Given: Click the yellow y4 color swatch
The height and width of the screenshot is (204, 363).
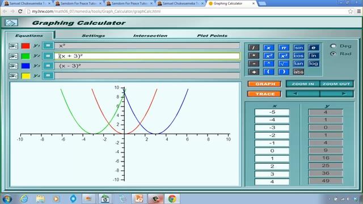Looking at the screenshot, I should (x=26, y=75).
